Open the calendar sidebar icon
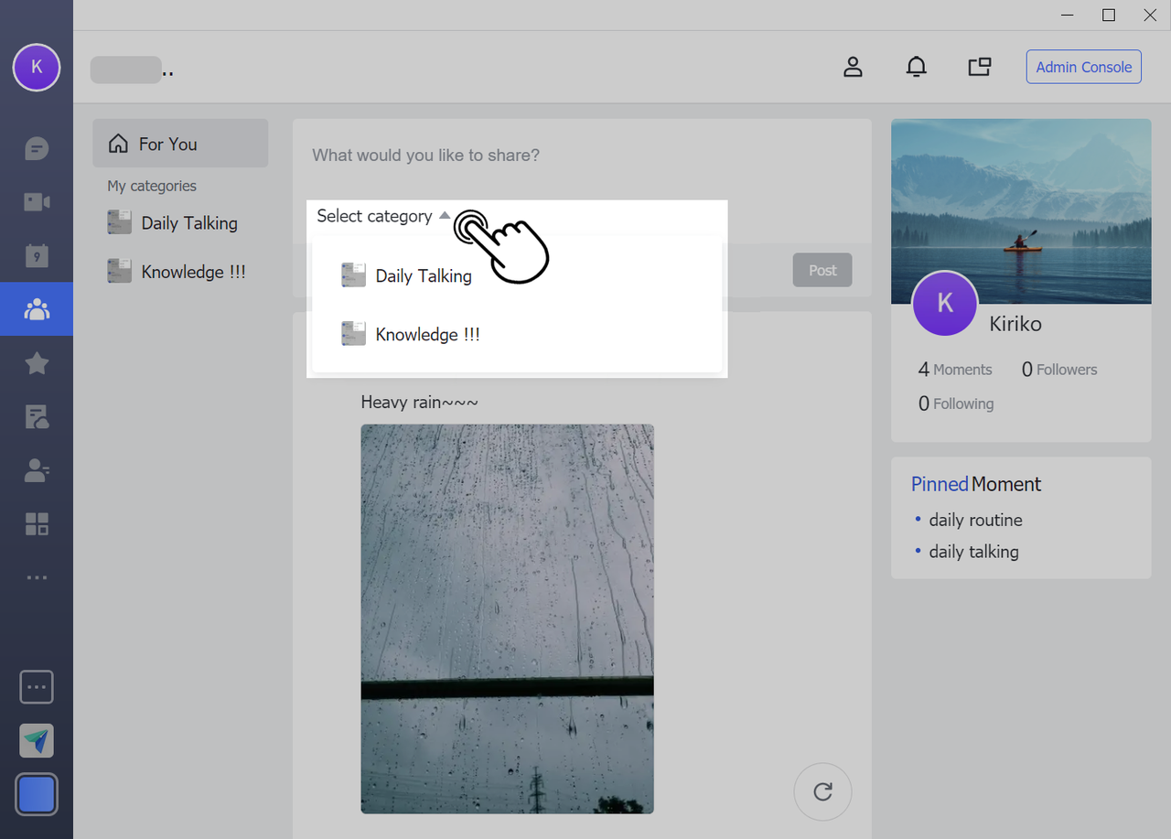This screenshot has width=1171, height=839. (x=37, y=255)
